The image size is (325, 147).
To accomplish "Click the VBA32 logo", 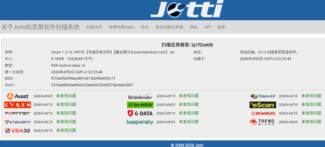I will (18, 131).
